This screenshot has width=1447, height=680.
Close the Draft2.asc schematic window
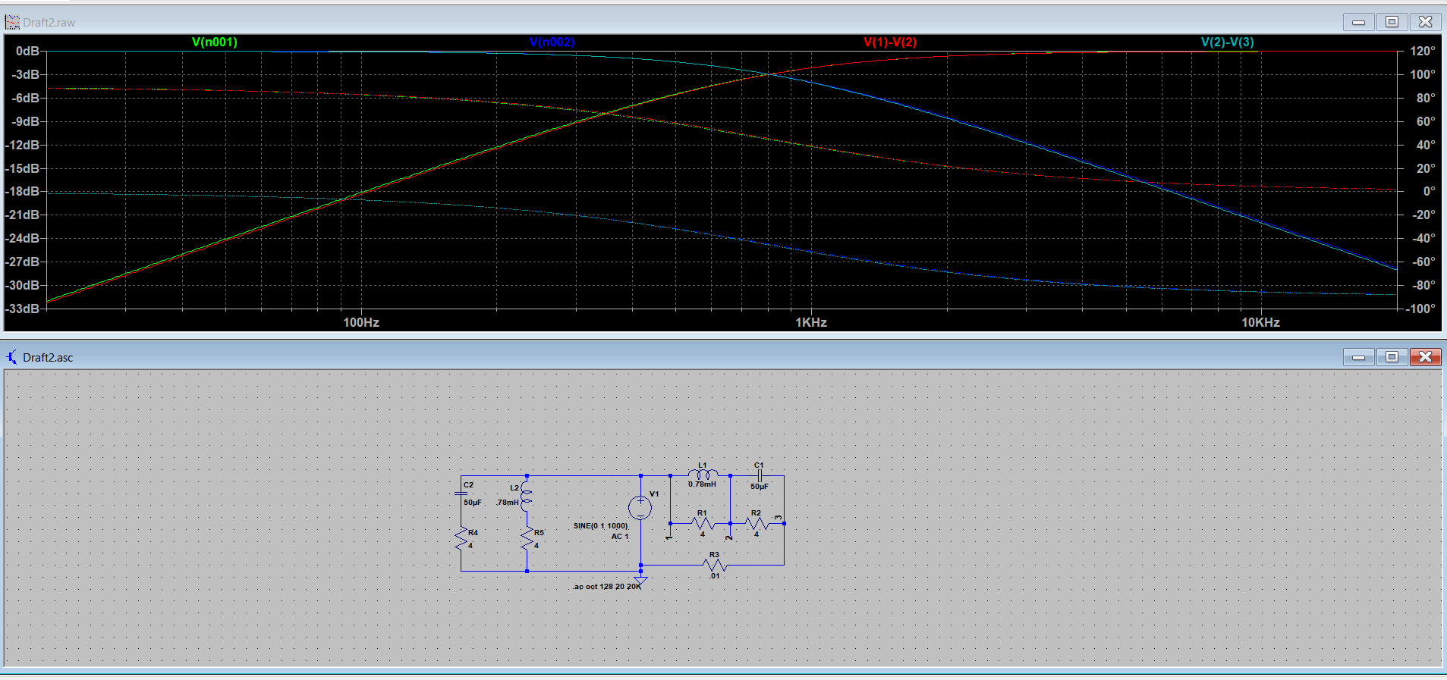tap(1425, 356)
